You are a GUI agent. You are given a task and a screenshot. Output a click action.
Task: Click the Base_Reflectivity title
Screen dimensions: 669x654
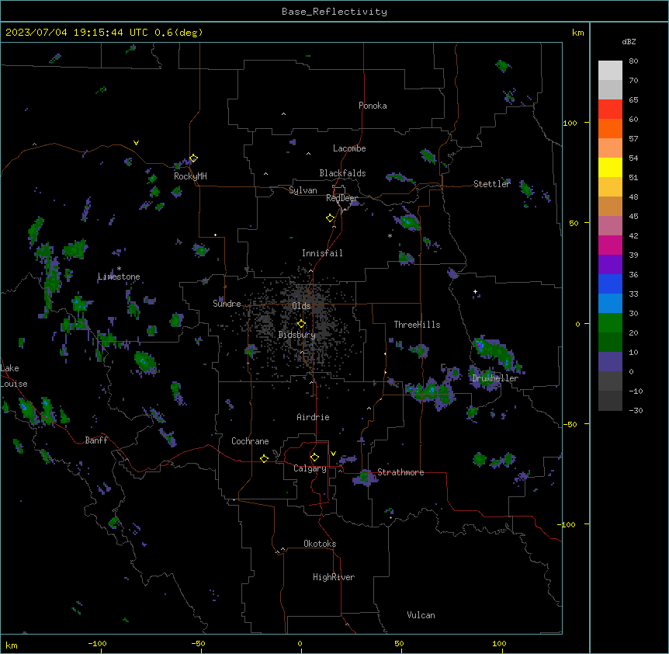click(x=334, y=12)
